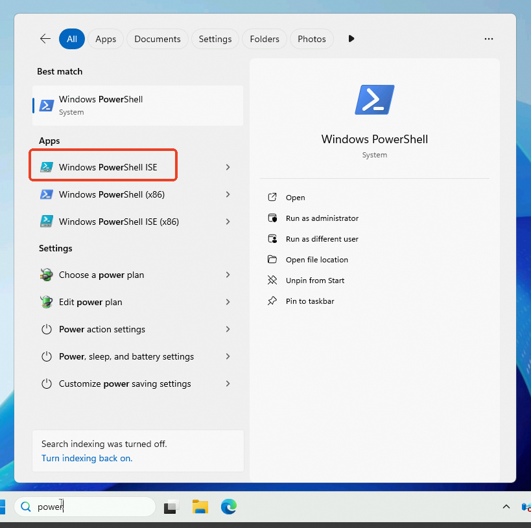The image size is (531, 528).
Task: Click the Customize power saving settings icon
Action: pos(47,384)
